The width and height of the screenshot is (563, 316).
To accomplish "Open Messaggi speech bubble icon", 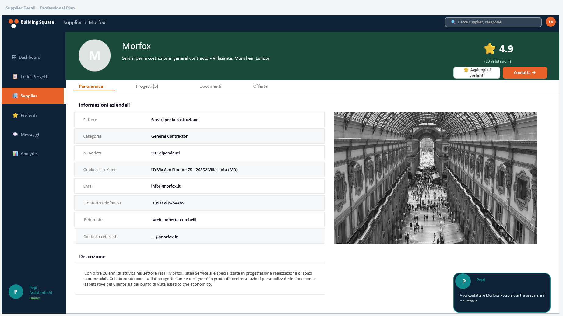I will (15, 134).
